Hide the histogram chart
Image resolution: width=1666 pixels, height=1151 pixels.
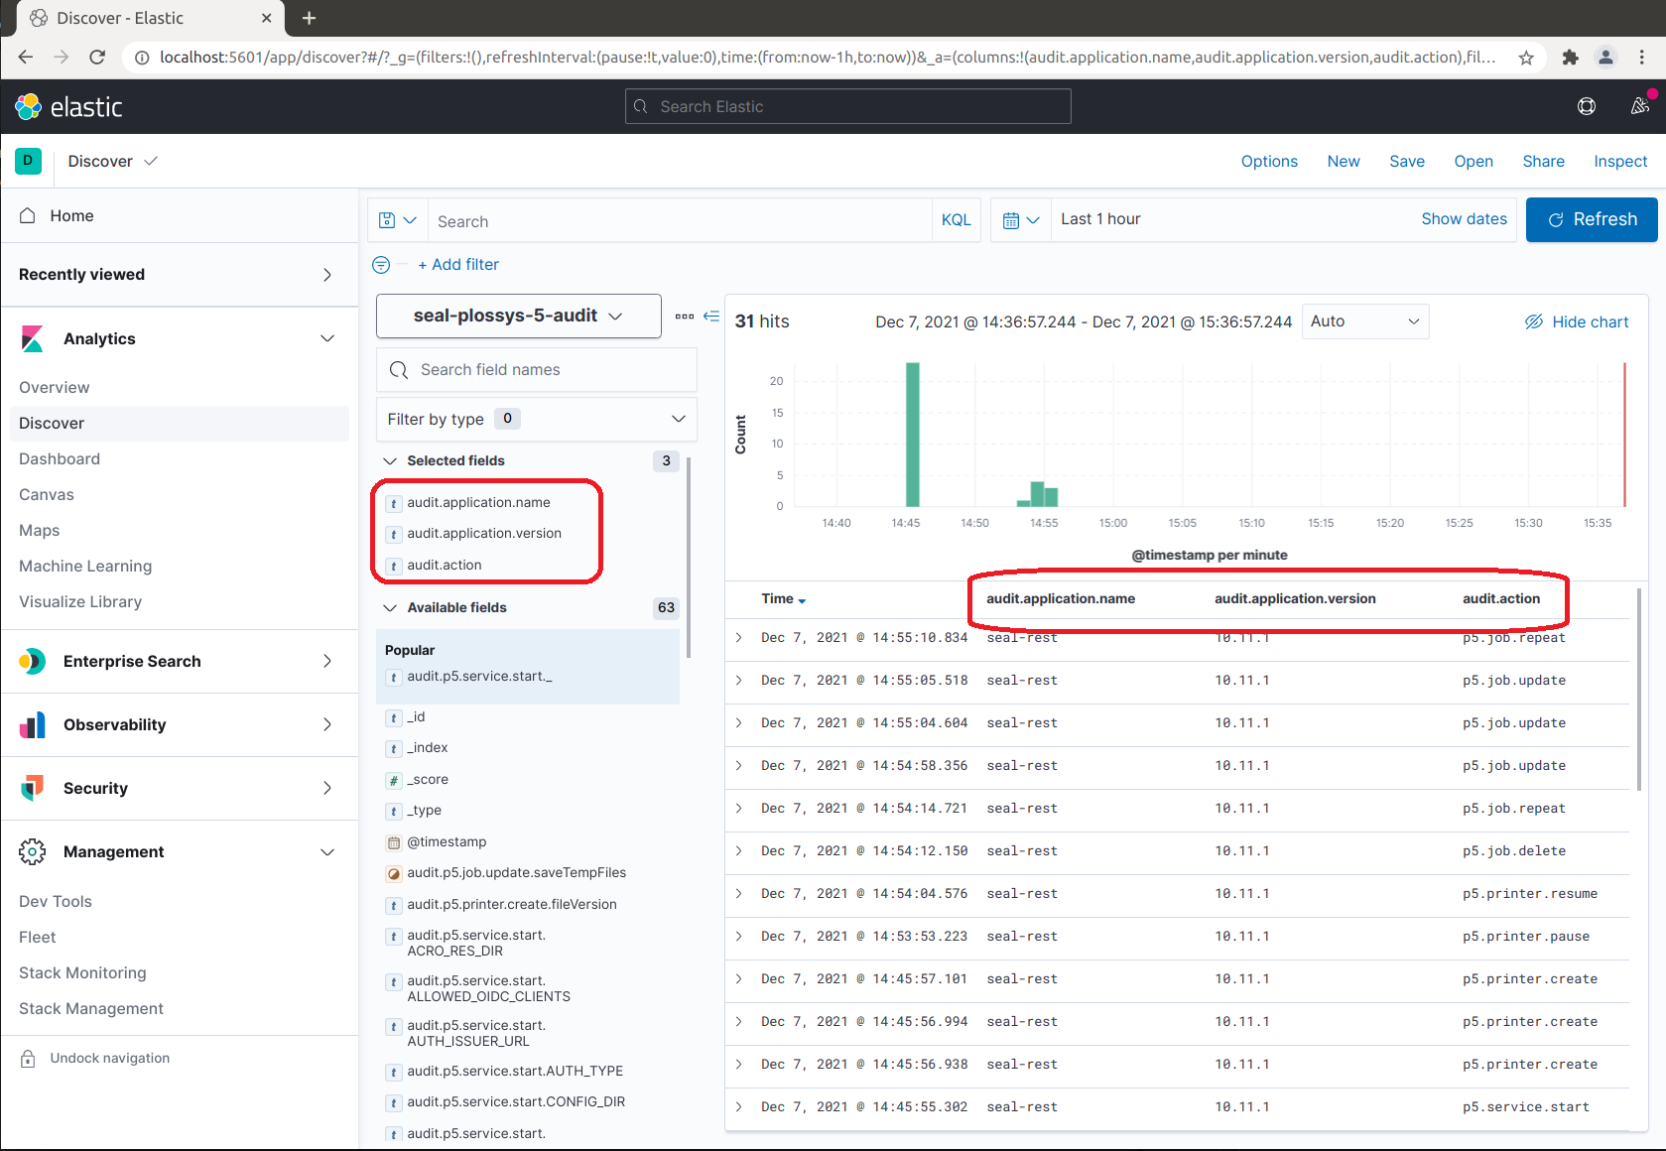pyautogui.click(x=1576, y=321)
